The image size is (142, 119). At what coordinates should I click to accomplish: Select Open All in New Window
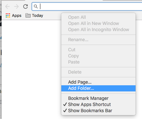tap(98, 23)
